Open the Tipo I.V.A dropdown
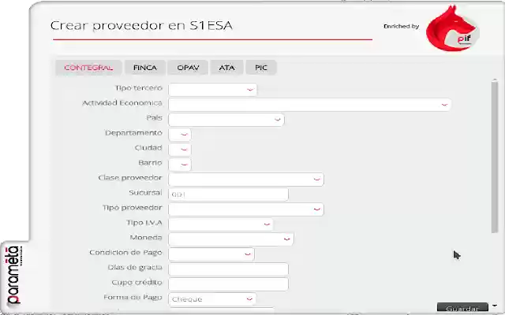The width and height of the screenshot is (505, 315). point(221,224)
